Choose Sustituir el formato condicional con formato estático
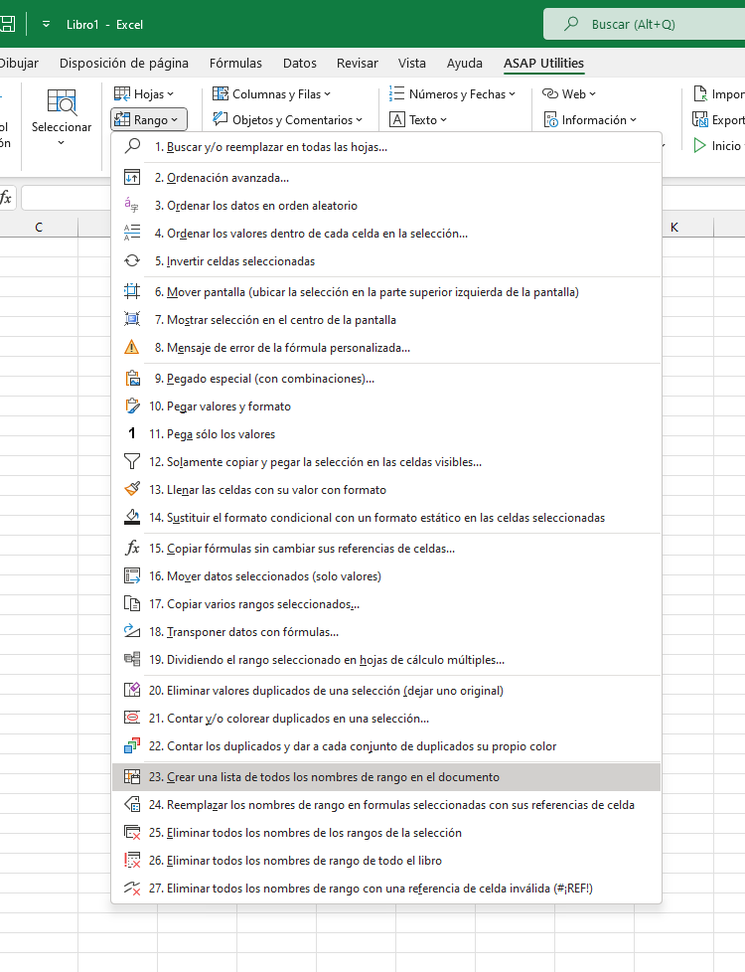 click(x=386, y=517)
